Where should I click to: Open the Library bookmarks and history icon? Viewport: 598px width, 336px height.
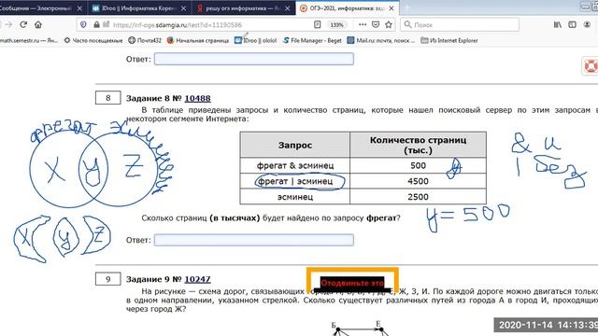point(558,25)
